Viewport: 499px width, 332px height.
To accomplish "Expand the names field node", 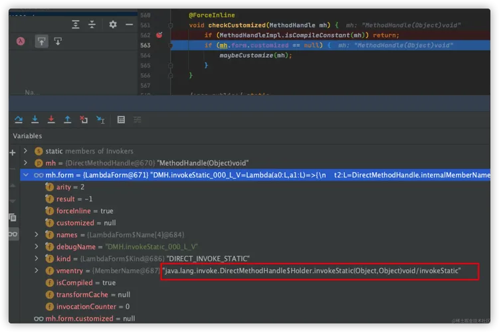I will click(37, 234).
